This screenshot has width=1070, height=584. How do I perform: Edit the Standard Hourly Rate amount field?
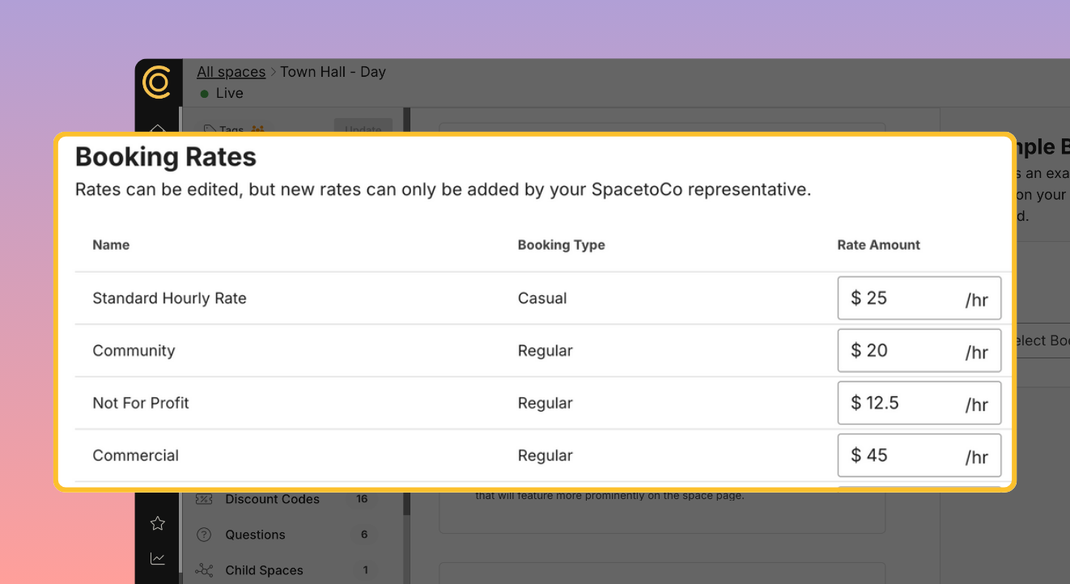click(x=919, y=298)
